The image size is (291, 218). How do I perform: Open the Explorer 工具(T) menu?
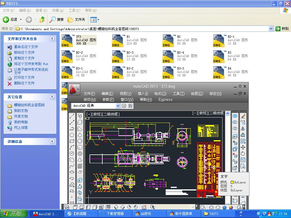click(x=74, y=11)
